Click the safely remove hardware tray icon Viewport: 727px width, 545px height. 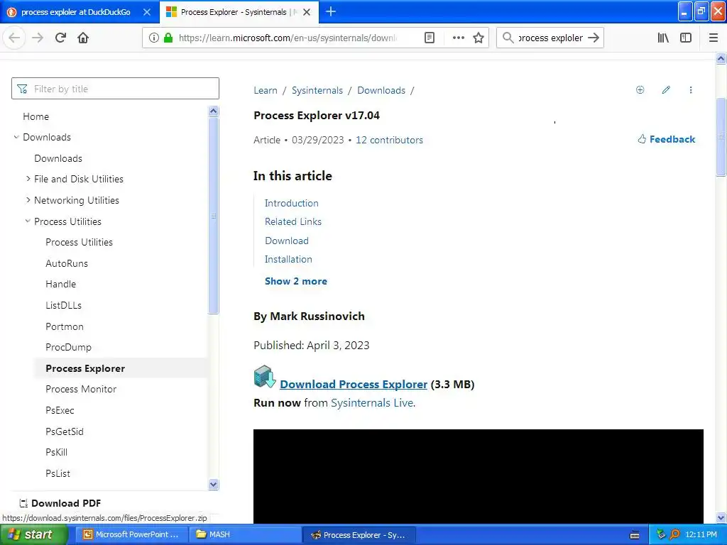tap(661, 534)
